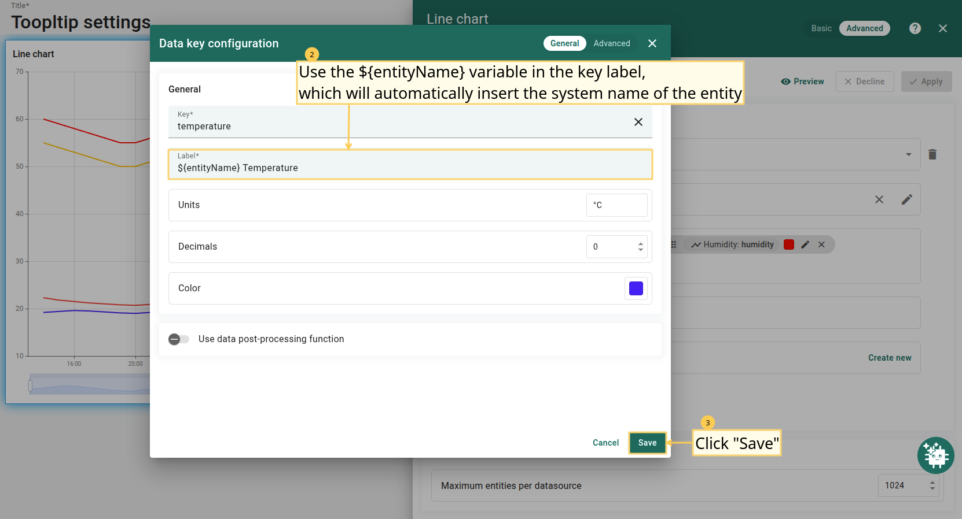Enable Use data post-processing function toggle
Screen dimensions: 962x519
point(179,339)
